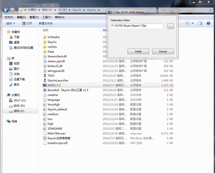Select the readme text file icon
Viewport: 215px width, 173px height.
coord(45,95)
